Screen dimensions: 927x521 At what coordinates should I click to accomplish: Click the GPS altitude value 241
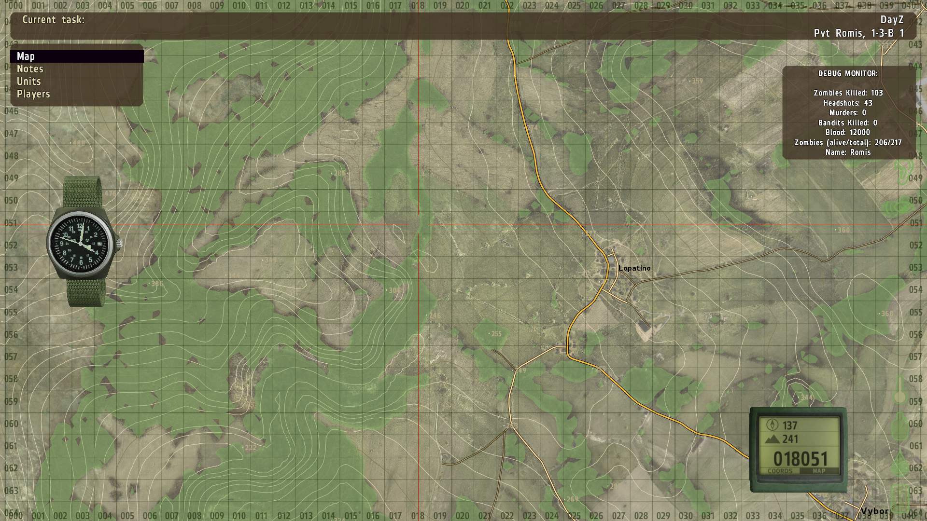point(790,439)
